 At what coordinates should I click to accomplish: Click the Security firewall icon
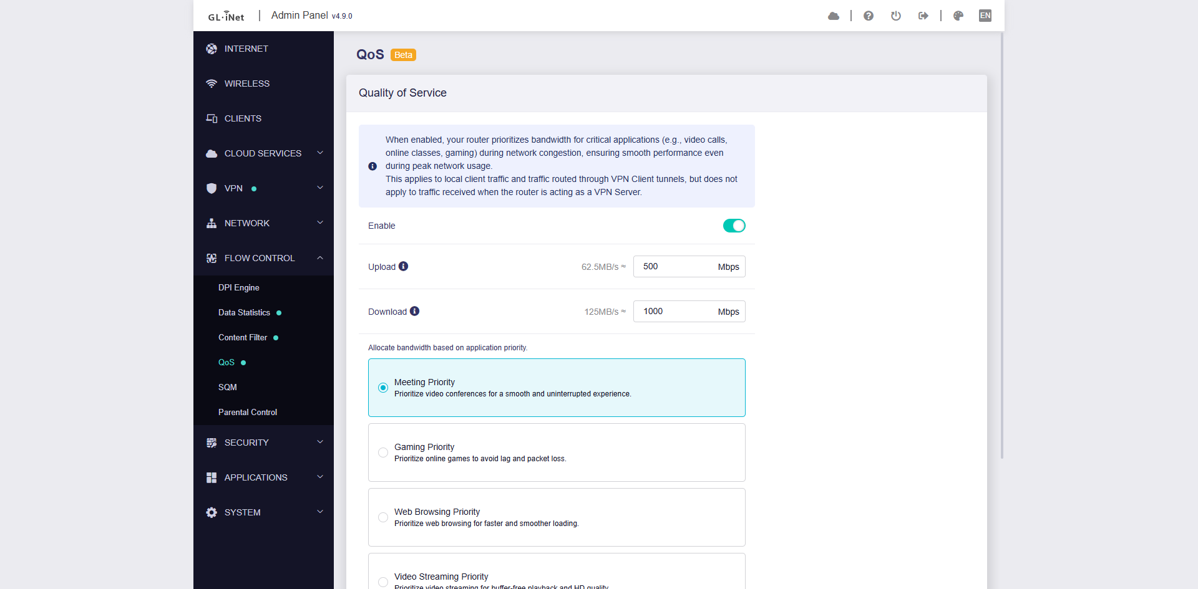click(x=212, y=443)
